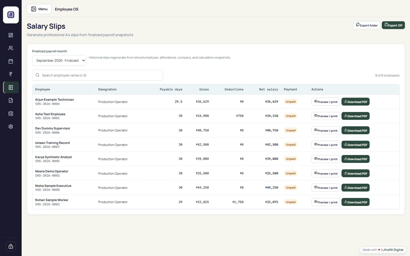Click employee name Asha Test Employee
Viewport: 410px width, 256px height.
tap(50, 114)
